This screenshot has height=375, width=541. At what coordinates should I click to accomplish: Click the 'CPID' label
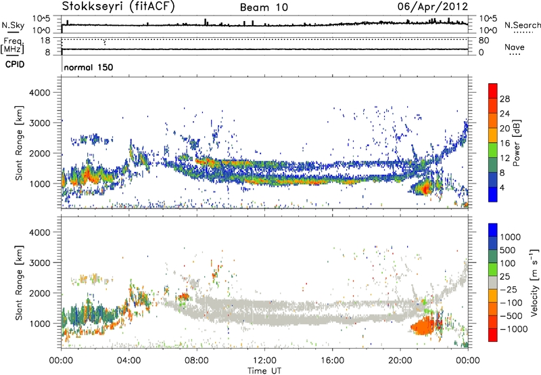click(15, 64)
